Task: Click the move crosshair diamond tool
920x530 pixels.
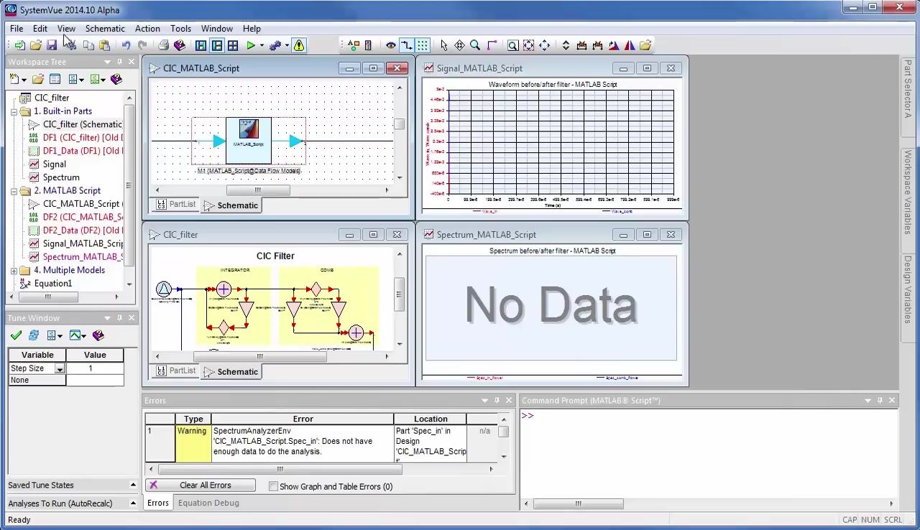Action: pos(459,45)
